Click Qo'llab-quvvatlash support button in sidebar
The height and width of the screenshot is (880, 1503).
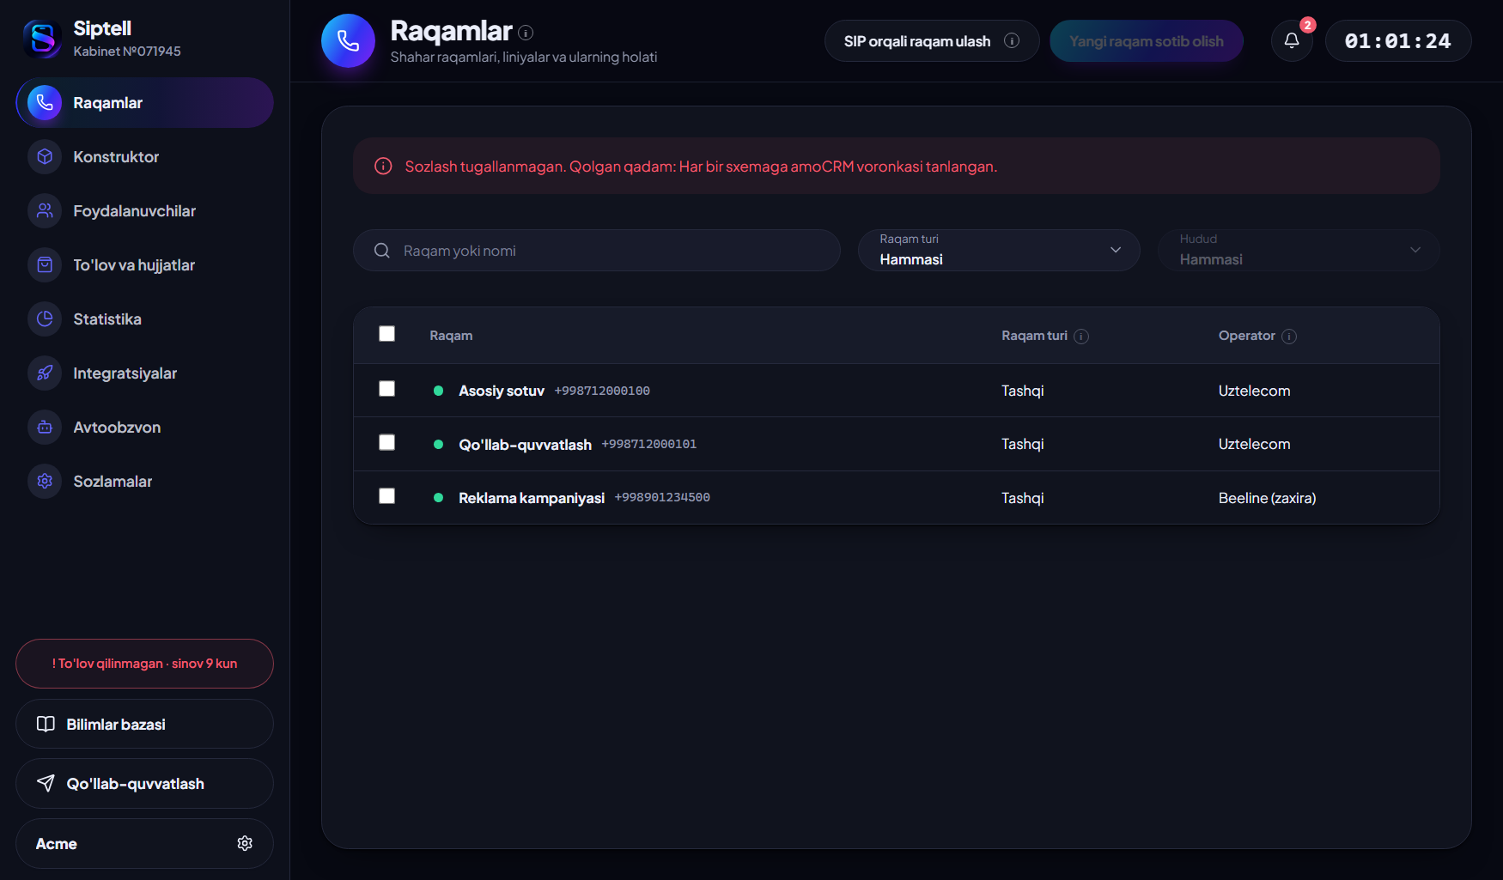pos(144,783)
